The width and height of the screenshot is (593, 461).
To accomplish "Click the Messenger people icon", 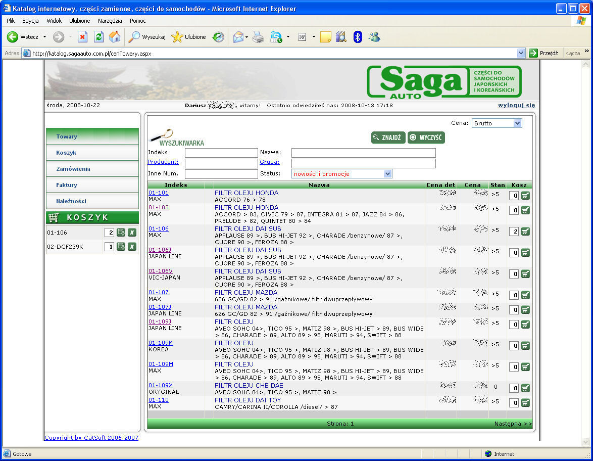I will [374, 37].
